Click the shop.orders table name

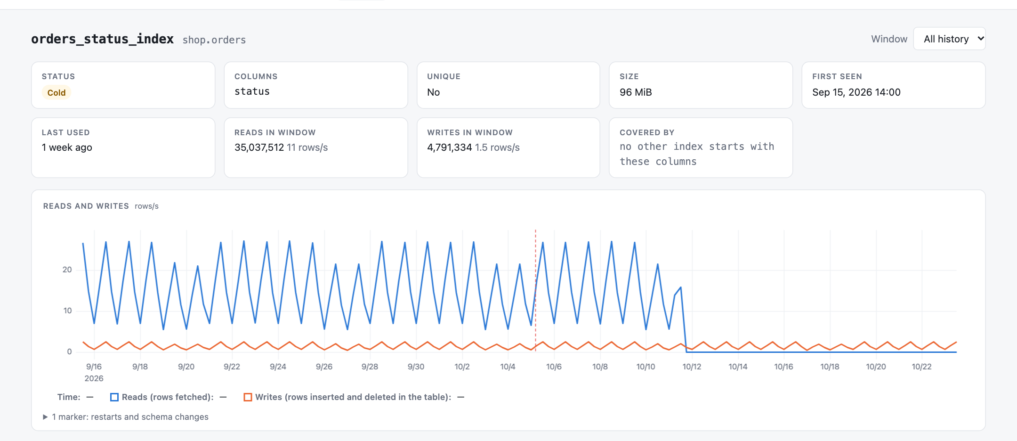click(214, 40)
